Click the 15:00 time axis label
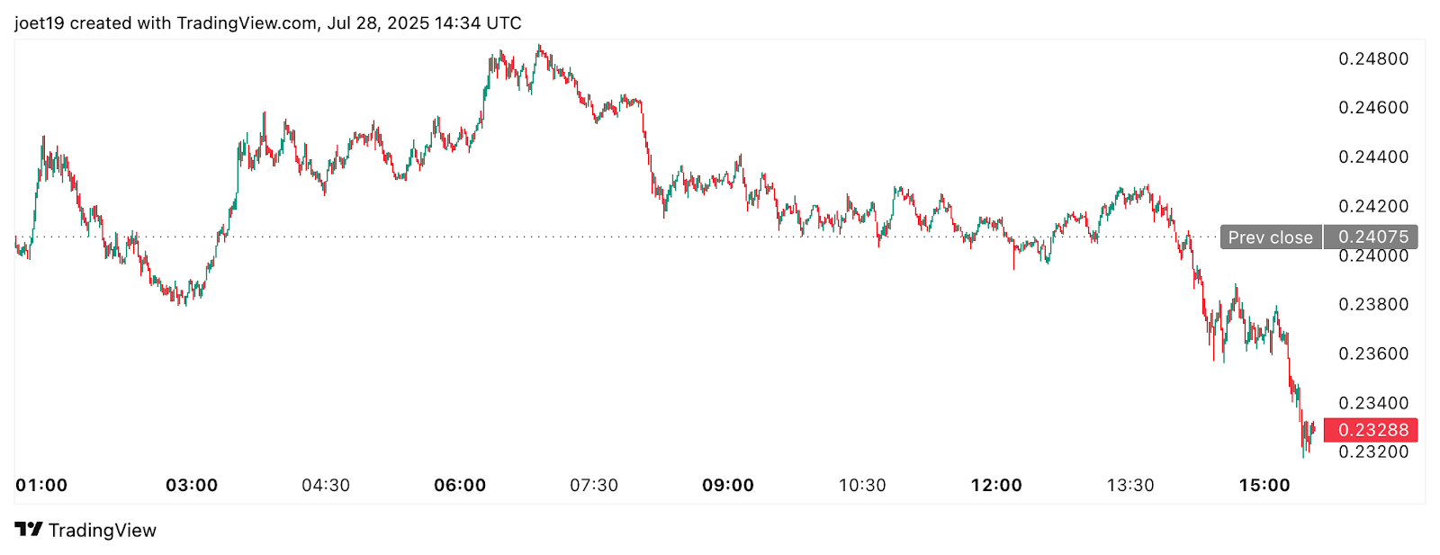Screen dimensions: 1440x555 1264,486
